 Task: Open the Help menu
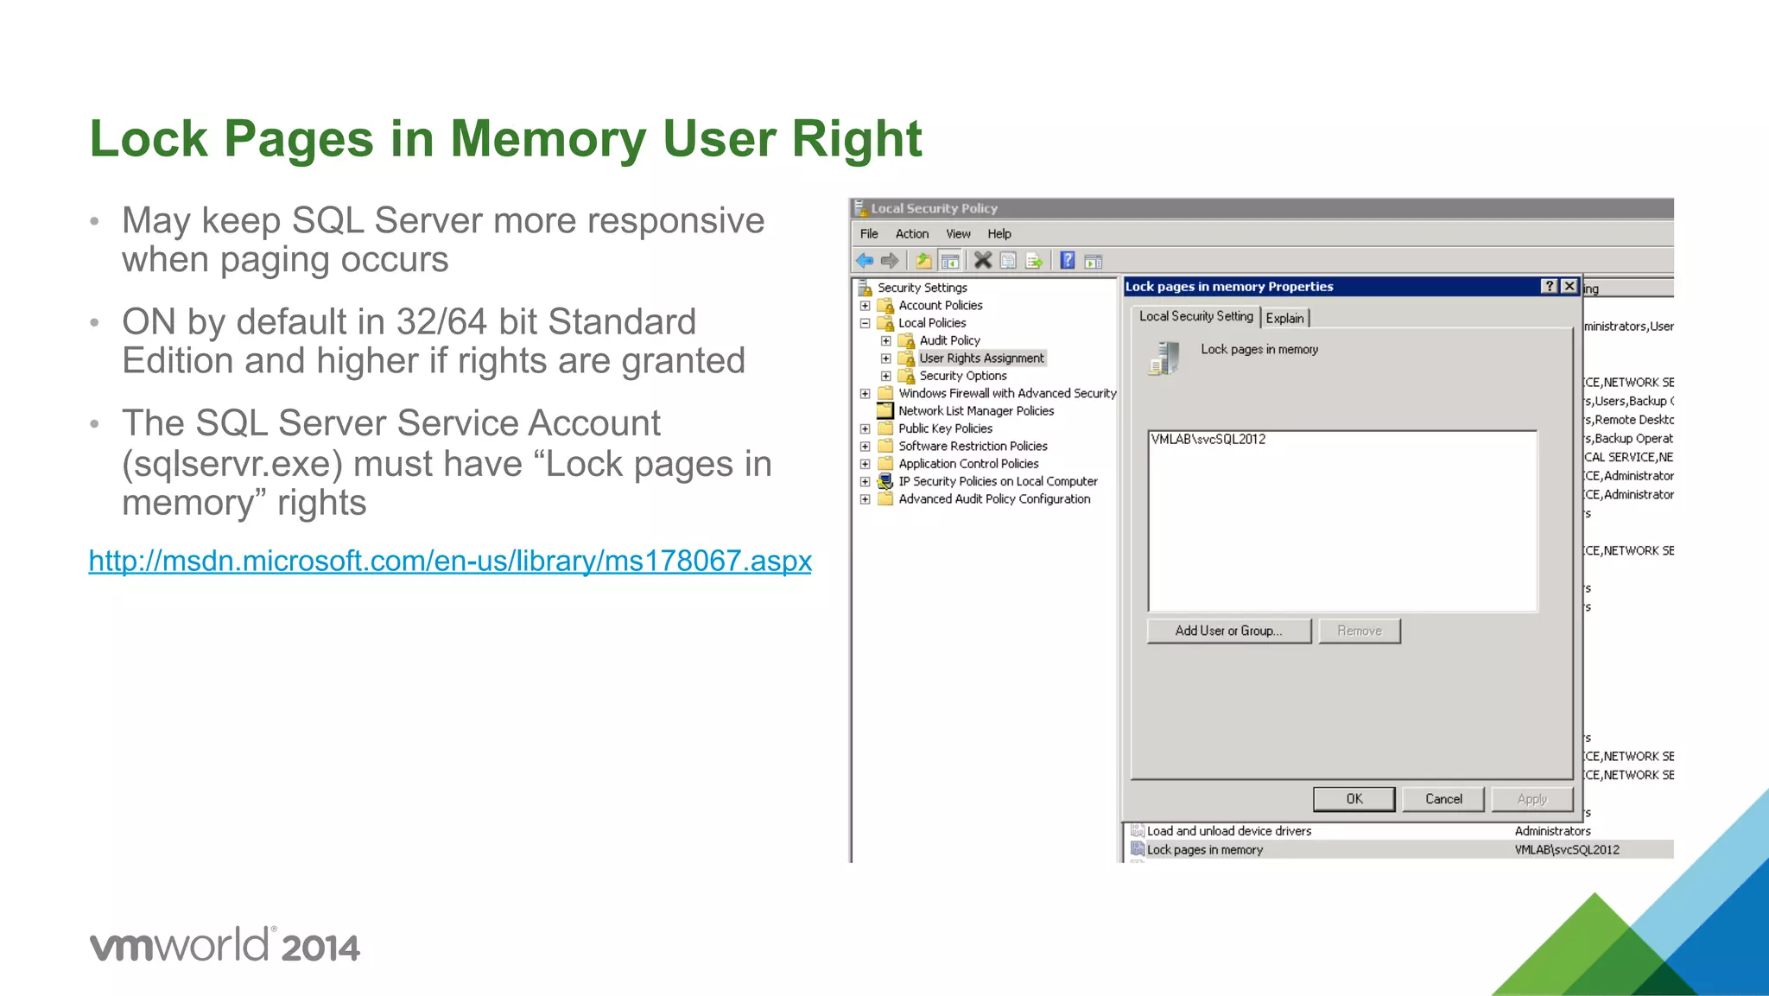point(999,233)
